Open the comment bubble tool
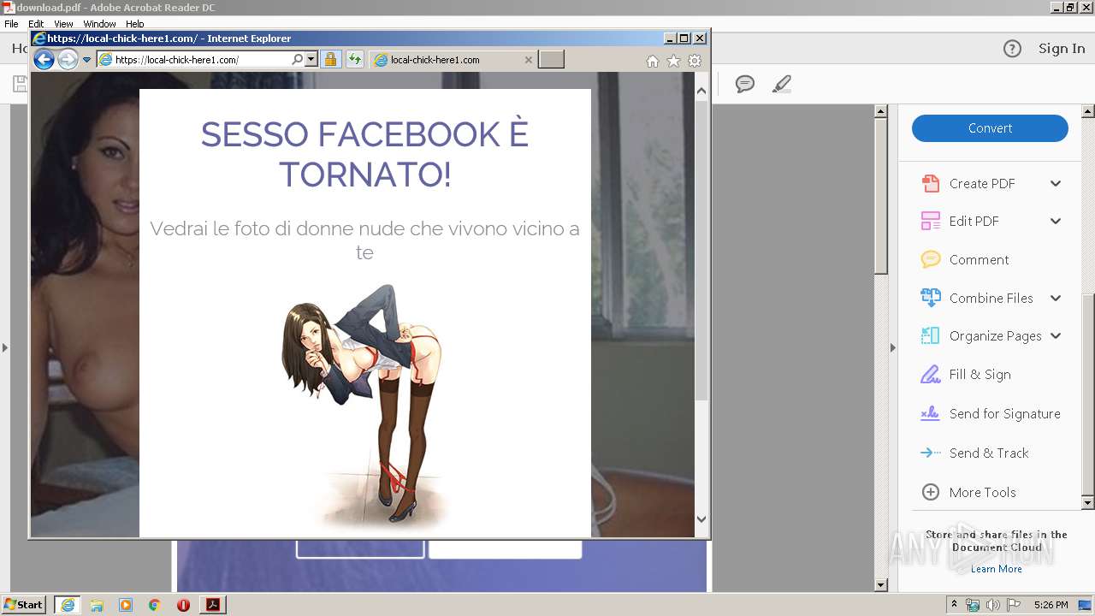This screenshot has width=1095, height=616. click(x=745, y=84)
